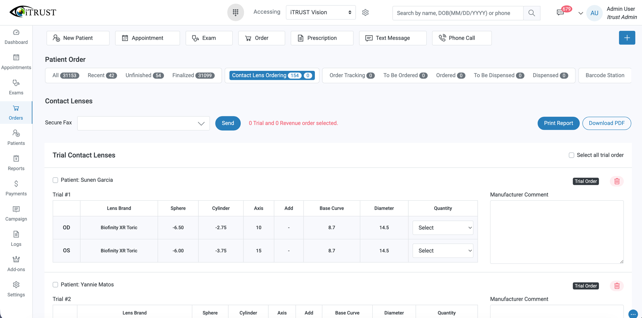Open the chat messages icon with 679 badge
Viewport: 642px width, 318px height.
560,13
